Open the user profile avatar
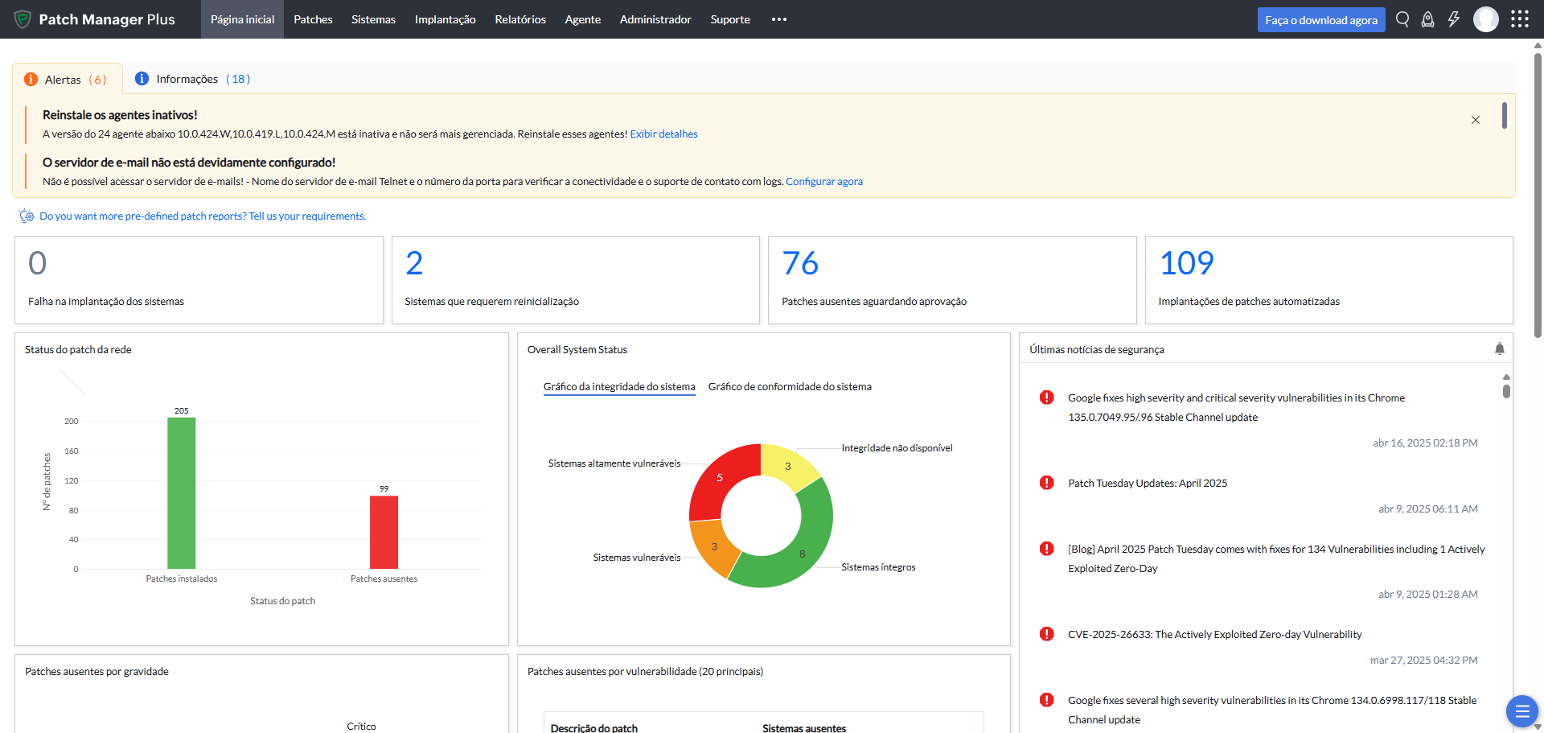This screenshot has width=1544, height=733. (x=1485, y=19)
